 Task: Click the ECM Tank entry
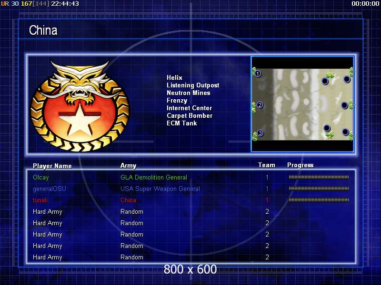point(182,123)
